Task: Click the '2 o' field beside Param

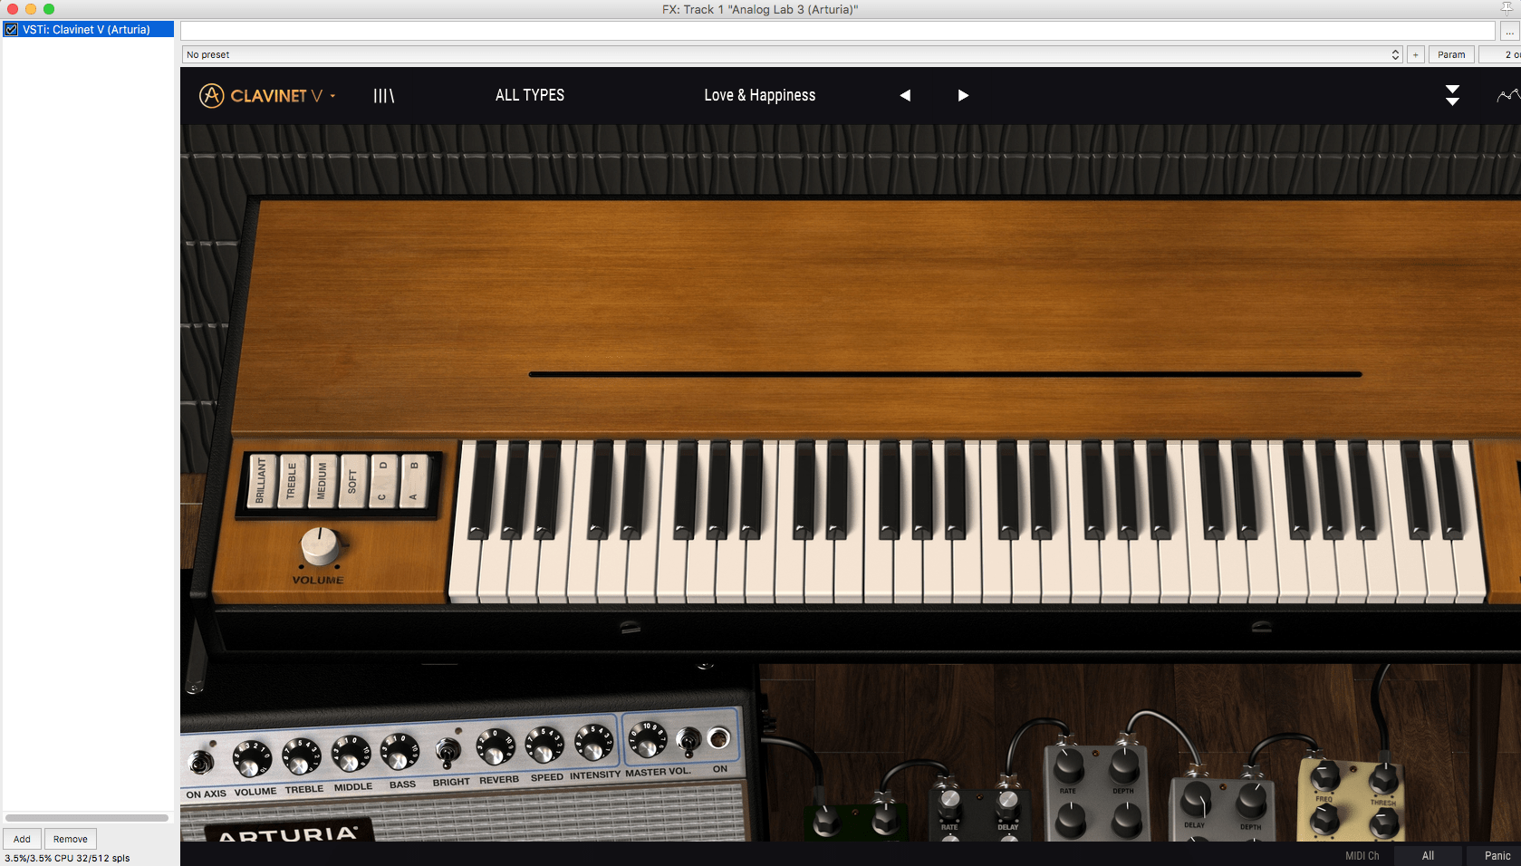Action: 1500,54
